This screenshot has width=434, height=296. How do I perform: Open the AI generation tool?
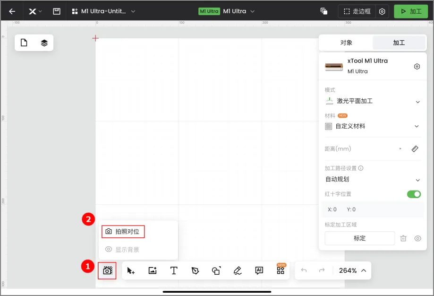point(259,270)
